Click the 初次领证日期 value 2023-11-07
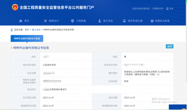 click(x=48, y=98)
